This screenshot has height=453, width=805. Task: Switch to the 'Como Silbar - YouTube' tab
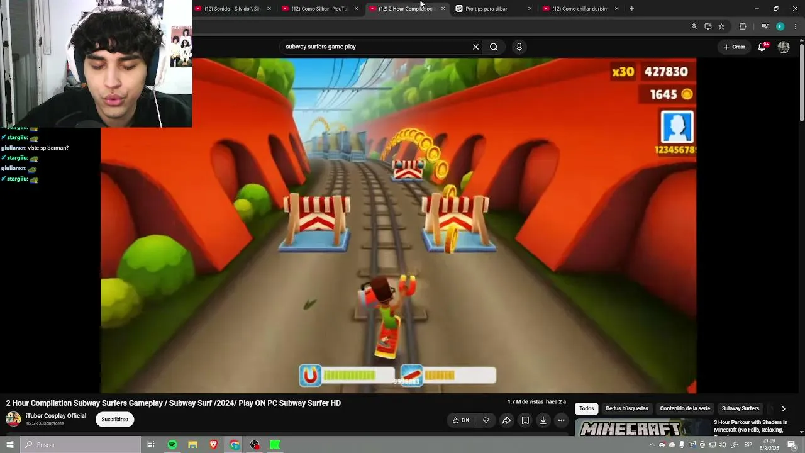pos(320,9)
